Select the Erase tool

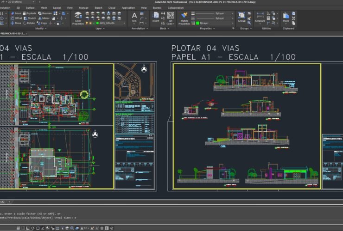[x=15, y=13]
